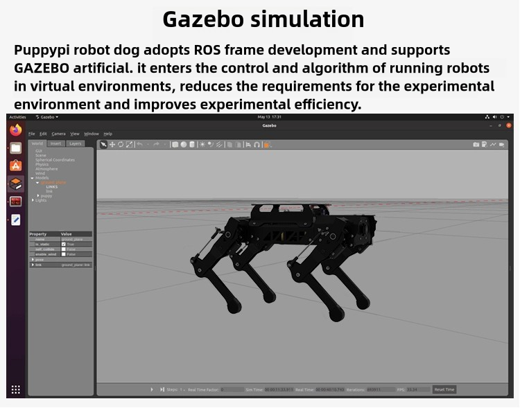Viewport: 520px width, 408px height.
Task: Toggle the enable_wind checkbox
Action: (x=63, y=254)
